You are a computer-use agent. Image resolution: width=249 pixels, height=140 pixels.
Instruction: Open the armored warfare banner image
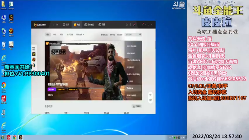[84, 70]
